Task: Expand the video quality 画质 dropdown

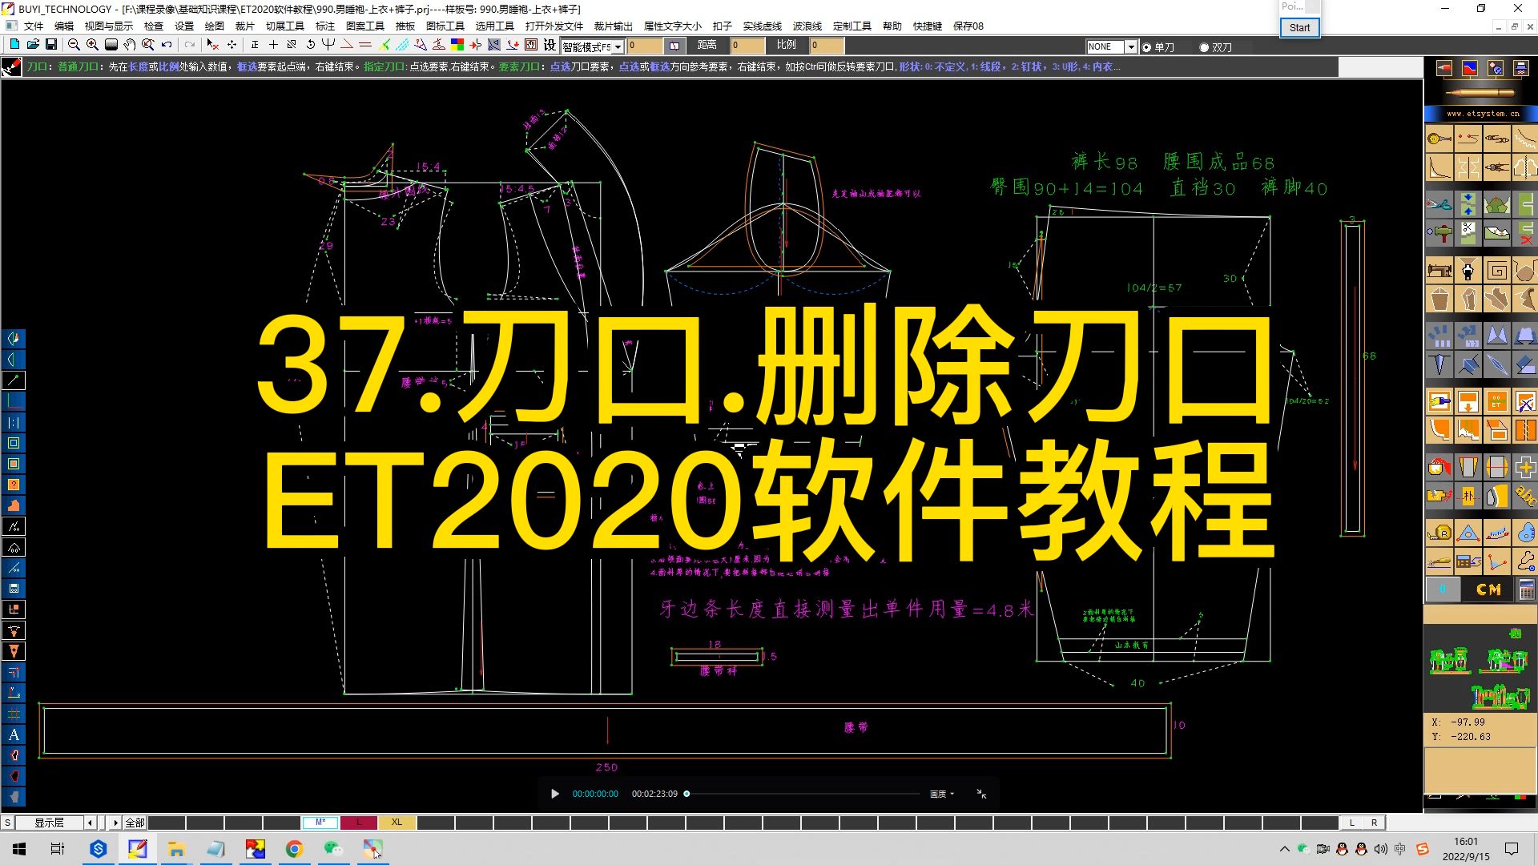Action: (x=942, y=794)
